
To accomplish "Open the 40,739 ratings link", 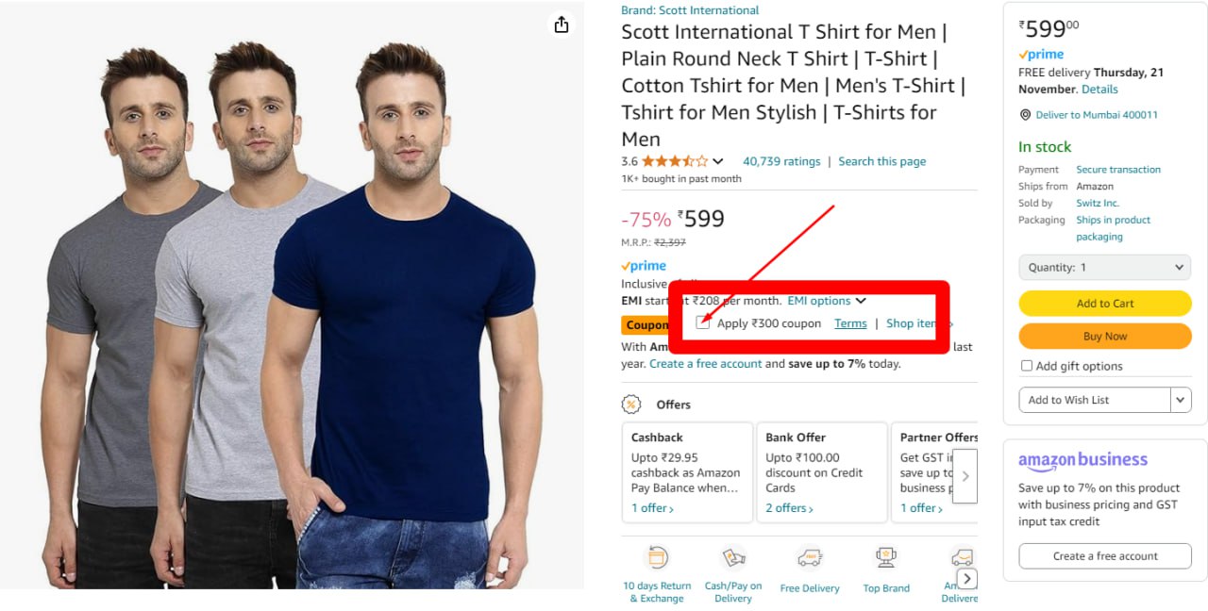I will point(781,161).
